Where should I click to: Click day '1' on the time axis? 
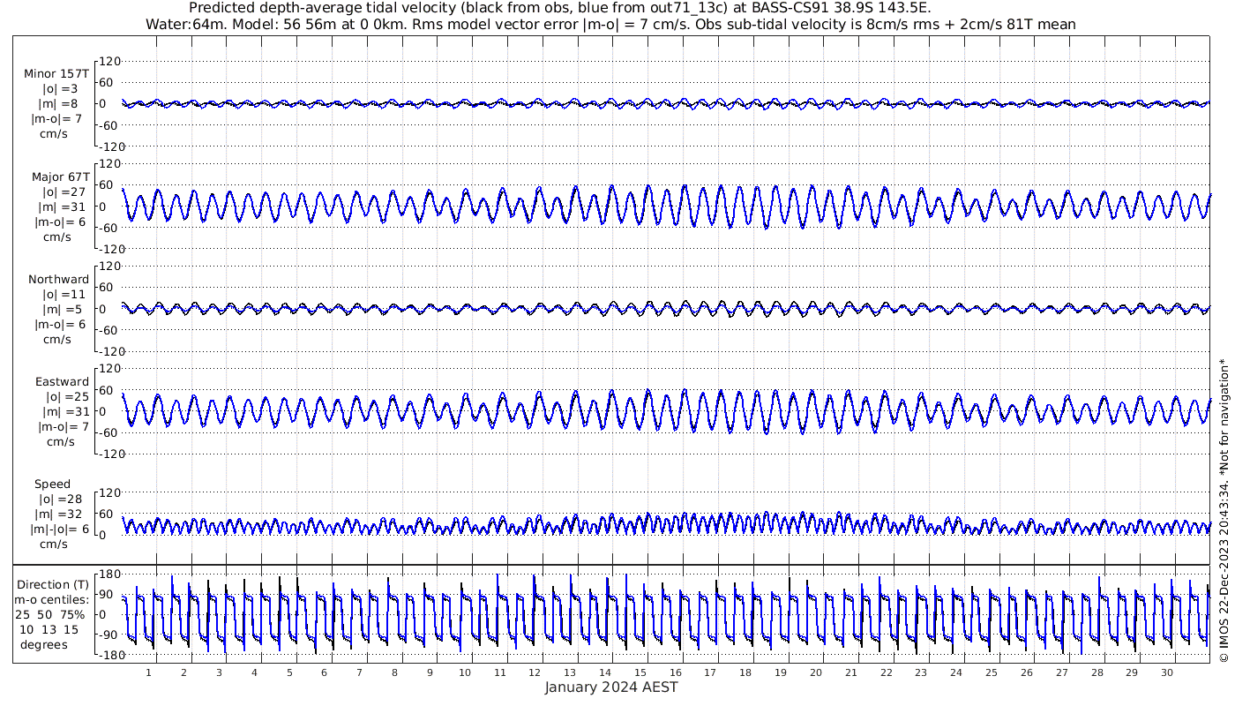(148, 672)
